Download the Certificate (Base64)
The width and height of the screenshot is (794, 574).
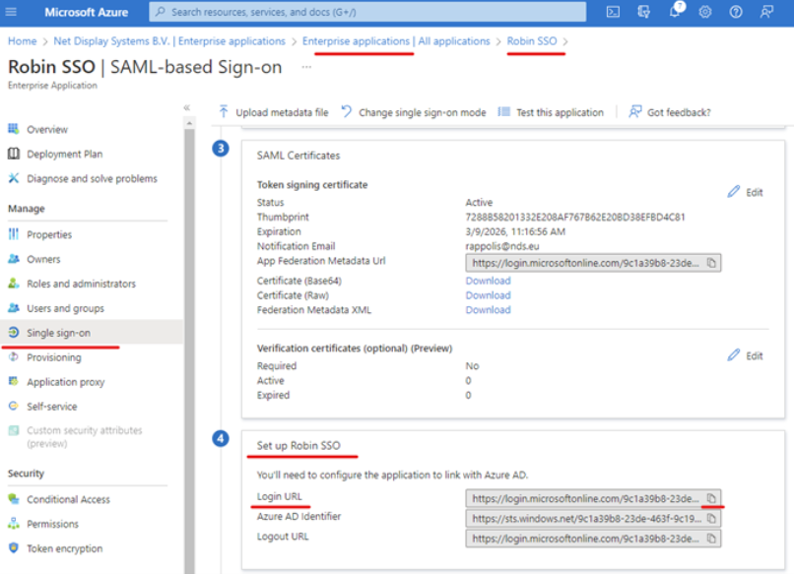pyautogui.click(x=488, y=281)
